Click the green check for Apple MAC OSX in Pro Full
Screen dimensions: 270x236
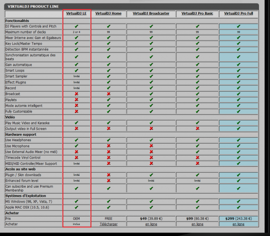pos(239,207)
